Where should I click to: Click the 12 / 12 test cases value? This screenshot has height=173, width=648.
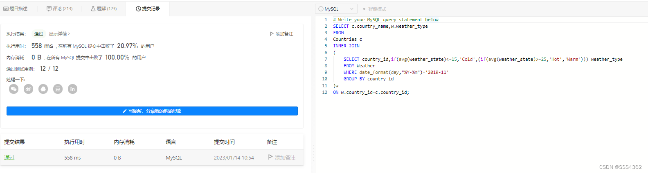[x=49, y=69]
